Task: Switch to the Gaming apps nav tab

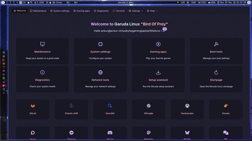Action: pyautogui.click(x=81, y=11)
